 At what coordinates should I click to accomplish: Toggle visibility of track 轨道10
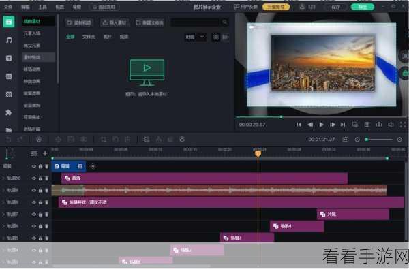point(34,178)
